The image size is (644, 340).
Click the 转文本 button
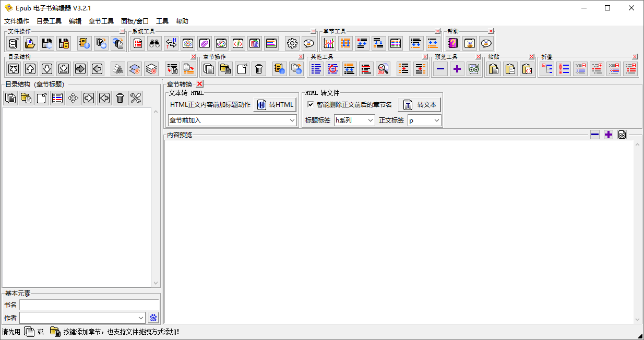420,104
